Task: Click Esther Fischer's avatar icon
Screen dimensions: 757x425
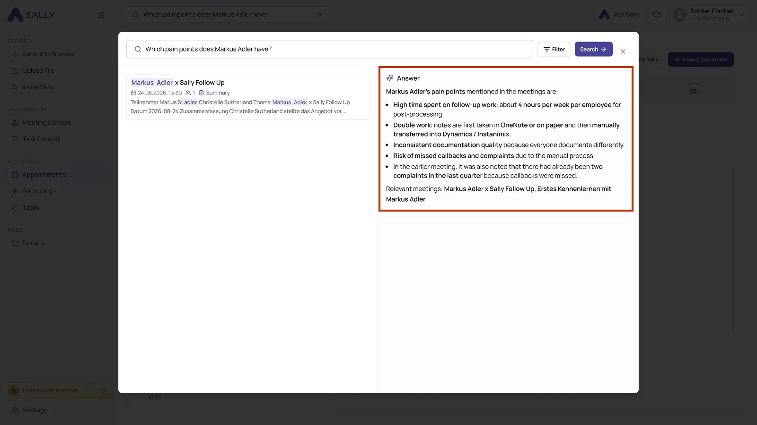Action: (679, 15)
